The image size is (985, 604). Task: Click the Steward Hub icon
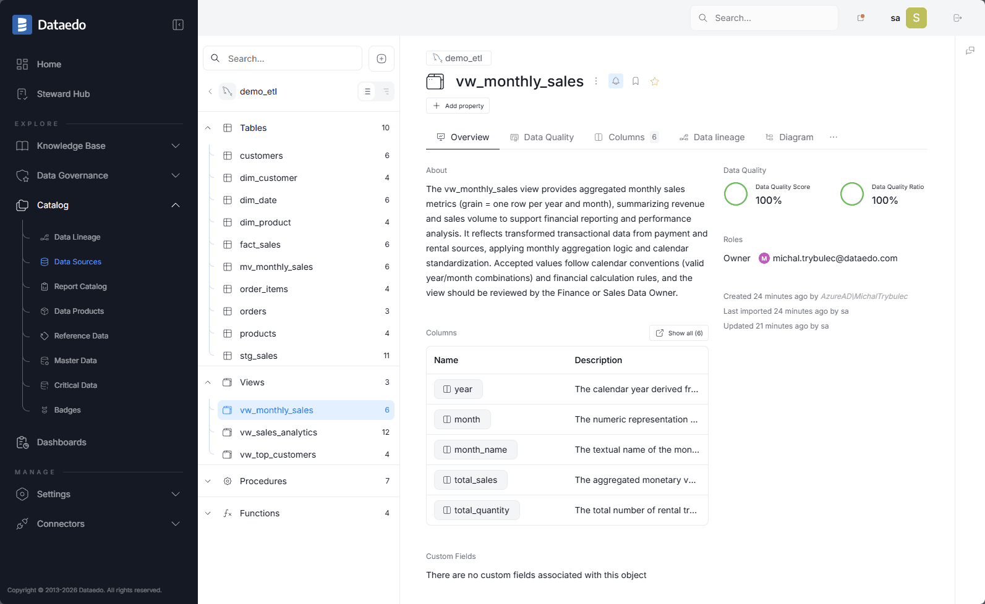point(22,94)
